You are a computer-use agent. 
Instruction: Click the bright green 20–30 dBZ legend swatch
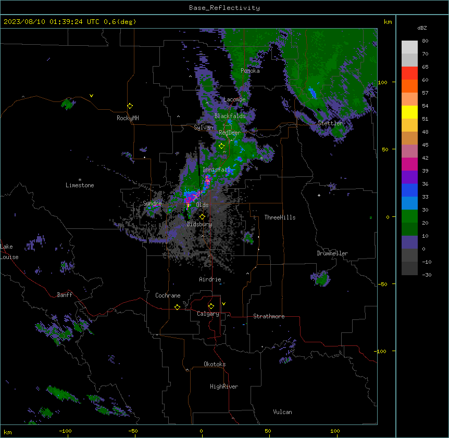click(409, 216)
